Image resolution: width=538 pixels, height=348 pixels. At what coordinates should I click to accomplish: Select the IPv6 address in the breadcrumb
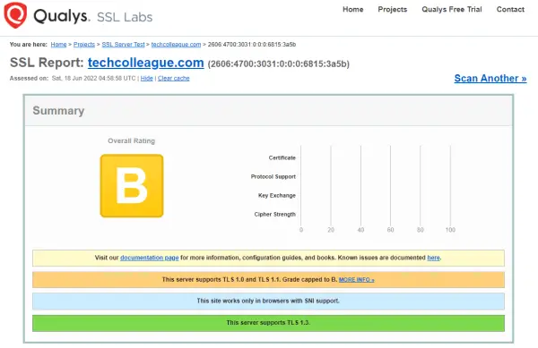click(x=252, y=45)
